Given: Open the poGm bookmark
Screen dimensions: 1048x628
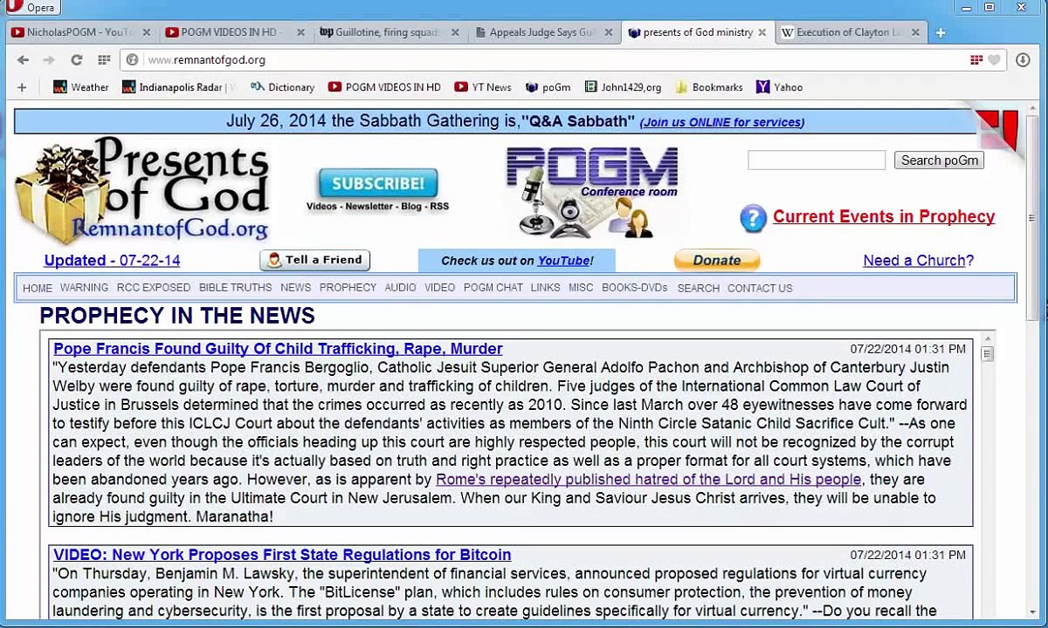Looking at the screenshot, I should click(x=548, y=87).
